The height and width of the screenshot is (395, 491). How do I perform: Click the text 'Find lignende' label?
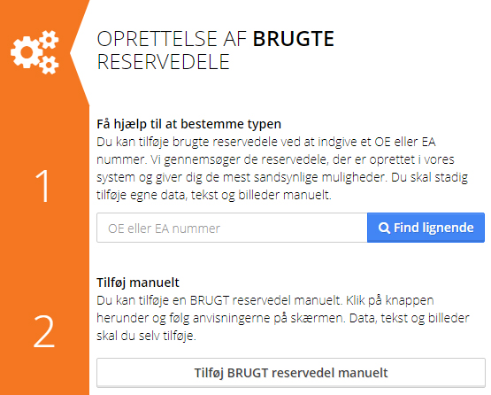coord(433,228)
